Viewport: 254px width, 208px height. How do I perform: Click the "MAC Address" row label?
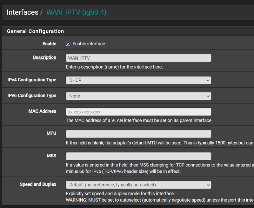point(42,111)
